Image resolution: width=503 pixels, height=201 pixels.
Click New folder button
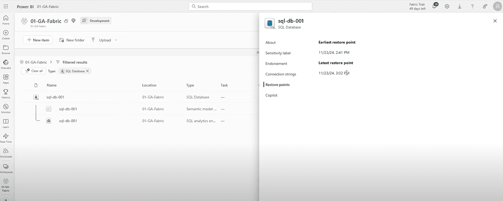click(x=72, y=40)
